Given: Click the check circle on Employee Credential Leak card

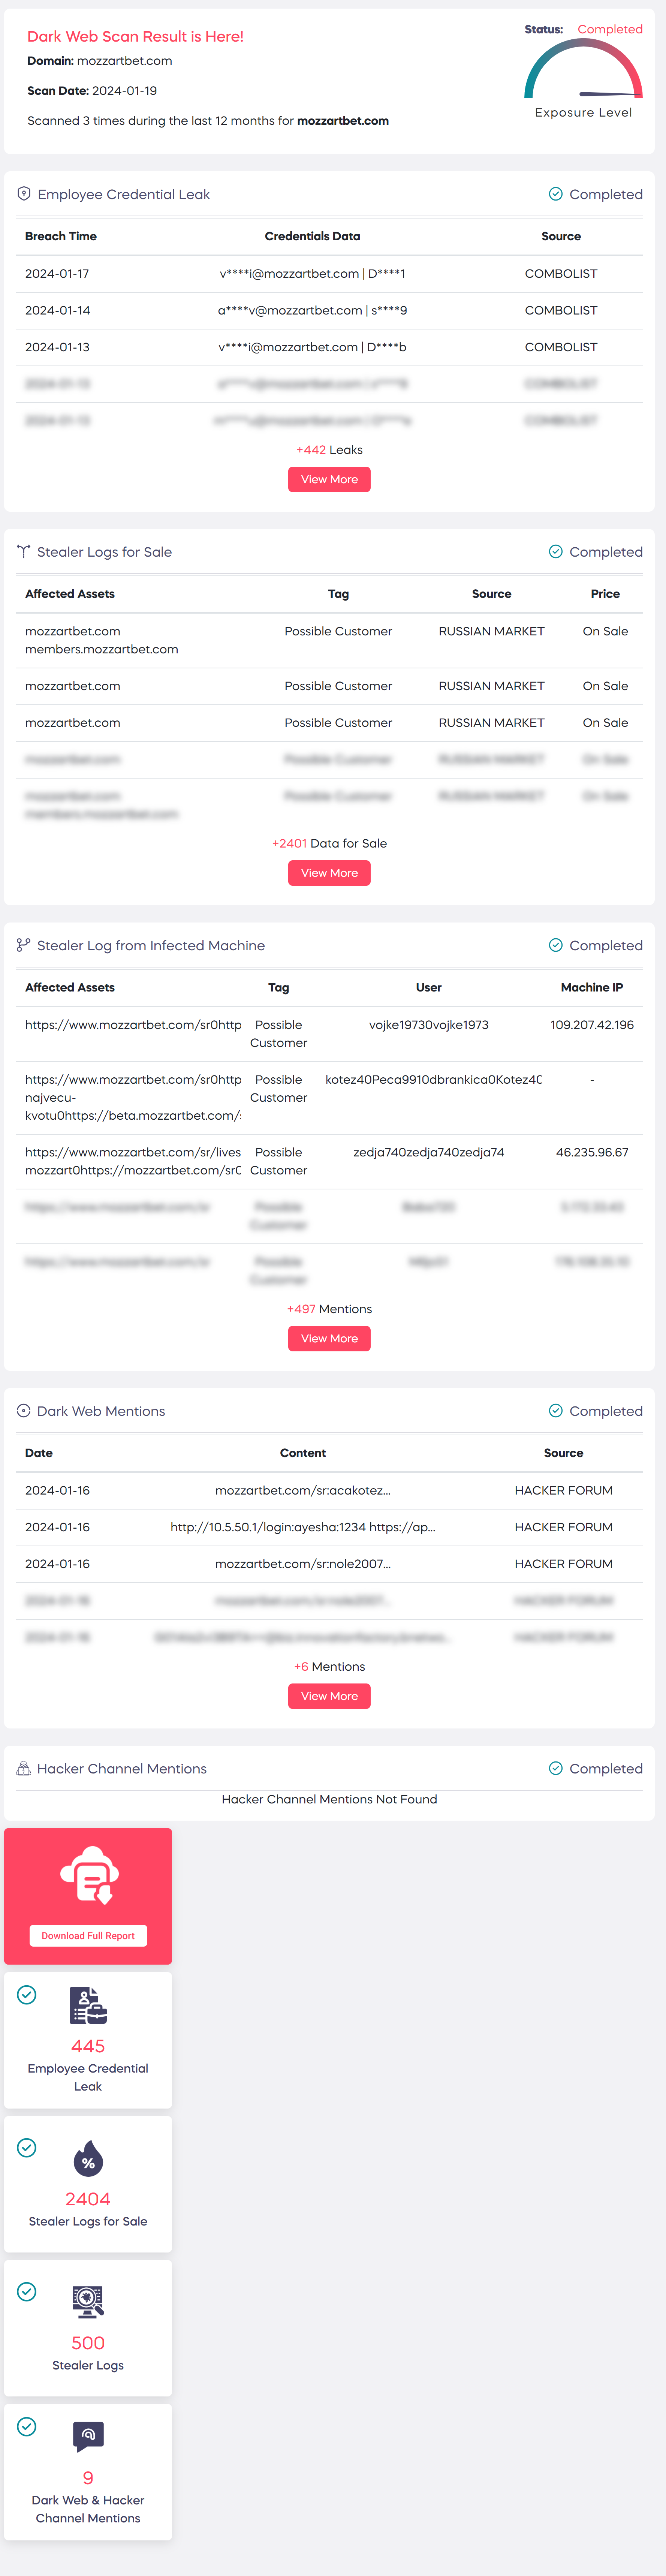Looking at the screenshot, I should coord(27,1995).
